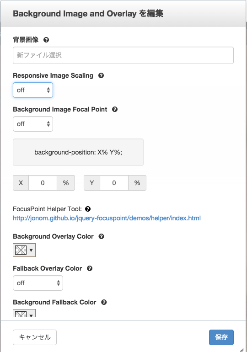Click help icon next to 背景画像
This screenshot has width=247, height=352.
46,40
